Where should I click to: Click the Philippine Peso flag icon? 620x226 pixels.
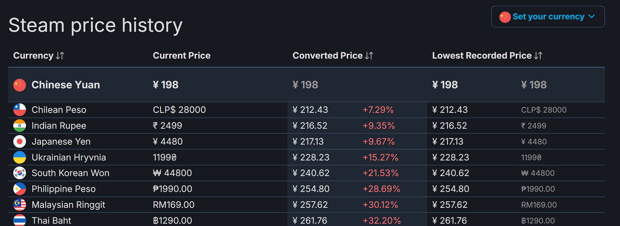coord(19,189)
